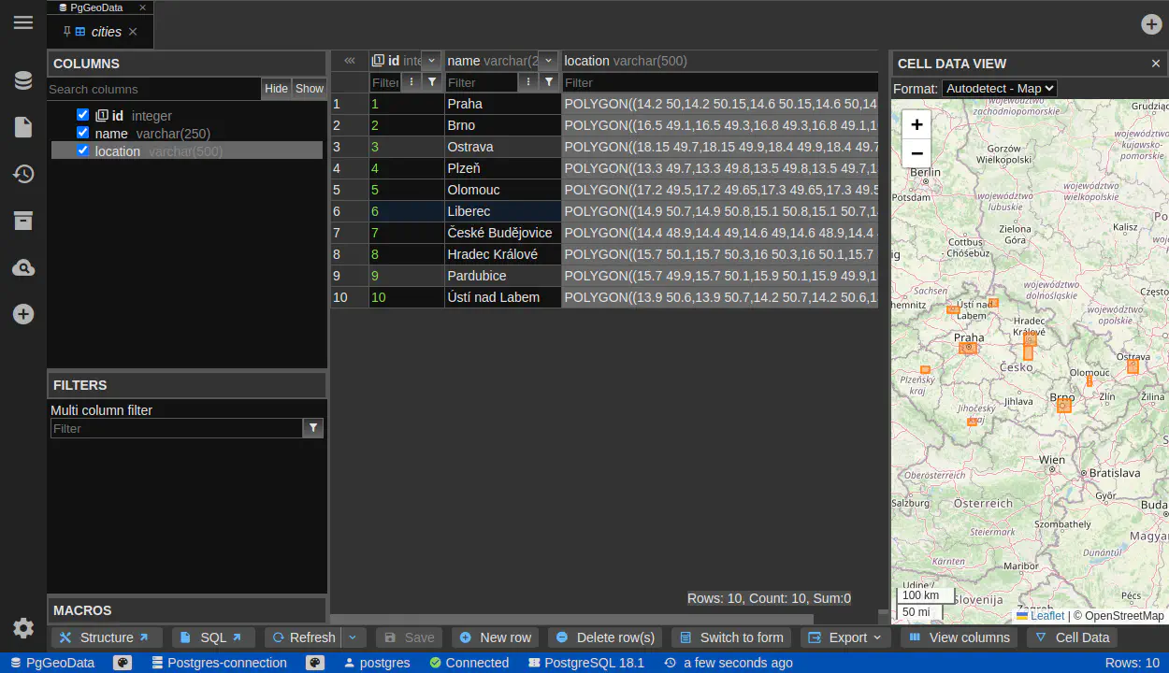Image resolution: width=1169 pixels, height=673 pixels.
Task: Open the main hamburger menu
Action: [x=23, y=22]
